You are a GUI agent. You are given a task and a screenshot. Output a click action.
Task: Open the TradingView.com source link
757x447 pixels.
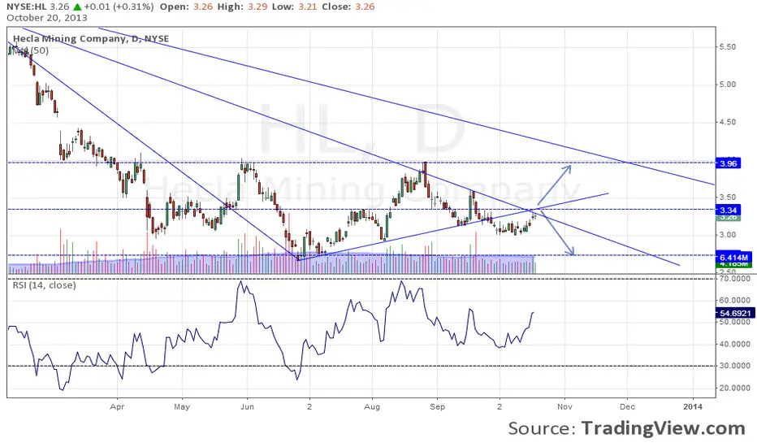tap(664, 428)
